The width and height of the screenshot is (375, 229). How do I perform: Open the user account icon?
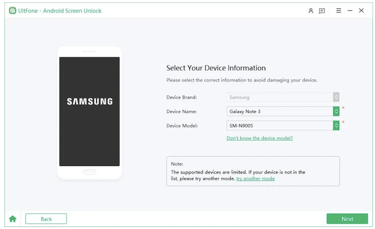coord(311,11)
